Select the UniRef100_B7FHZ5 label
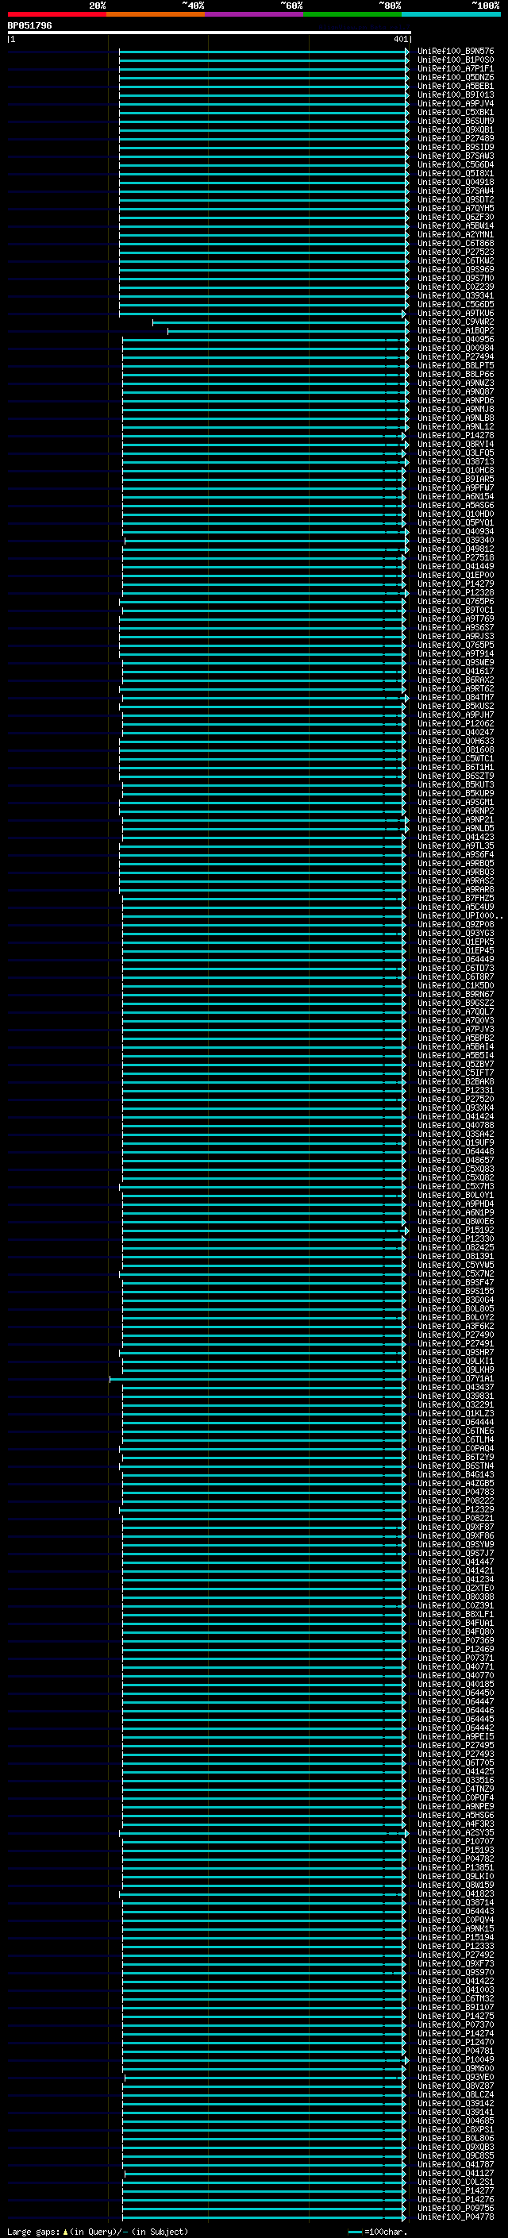The width and height of the screenshot is (508, 2238). click(x=455, y=897)
